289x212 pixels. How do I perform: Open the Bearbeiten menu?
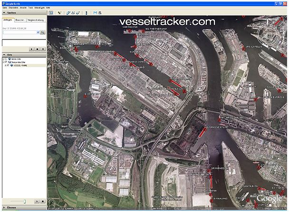click(x=13, y=8)
